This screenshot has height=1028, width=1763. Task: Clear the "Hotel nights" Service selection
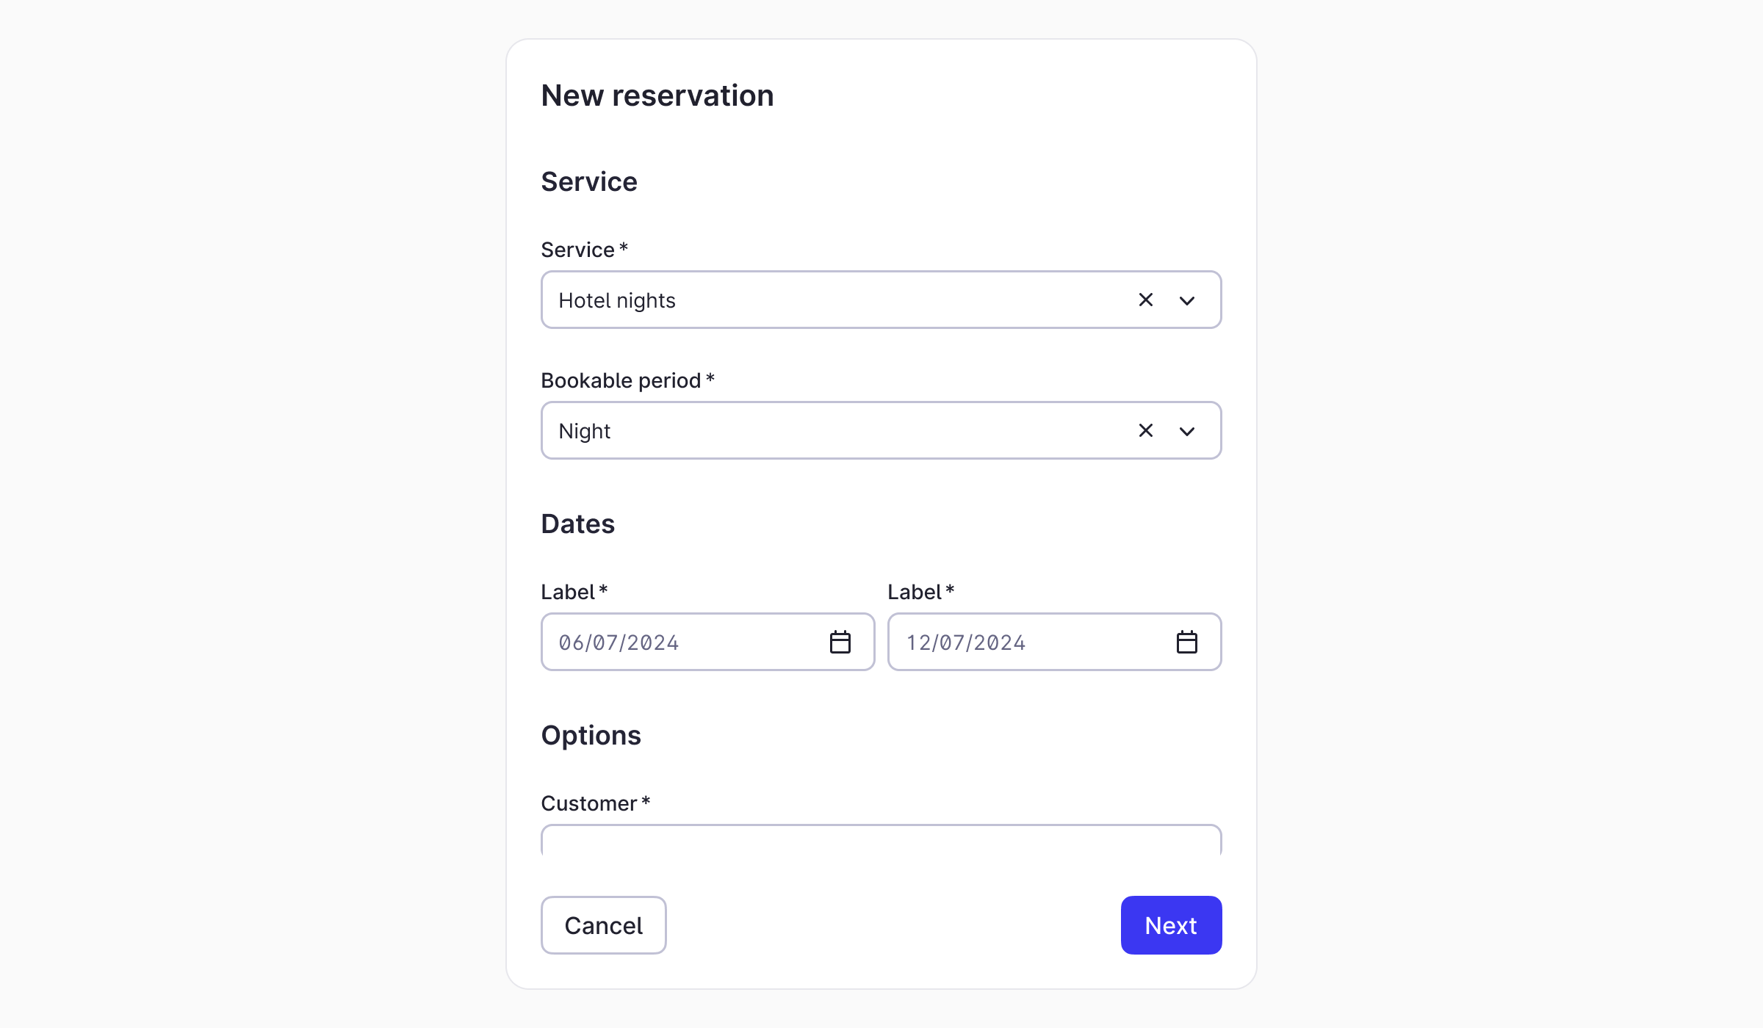coord(1145,300)
